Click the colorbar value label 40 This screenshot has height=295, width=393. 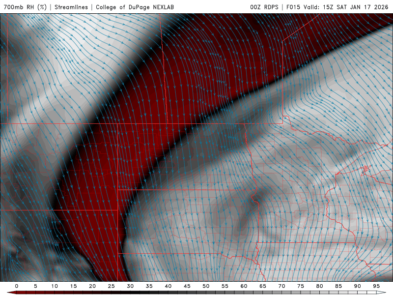[x=168, y=286]
